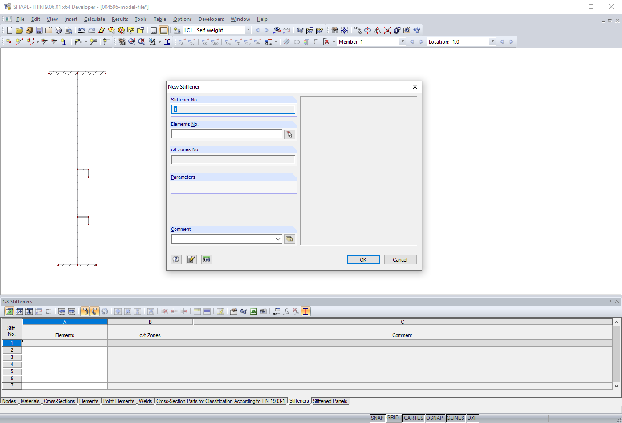This screenshot has height=423, width=622.
Task: Toggle GRID mode in the status bar
Action: coord(393,418)
